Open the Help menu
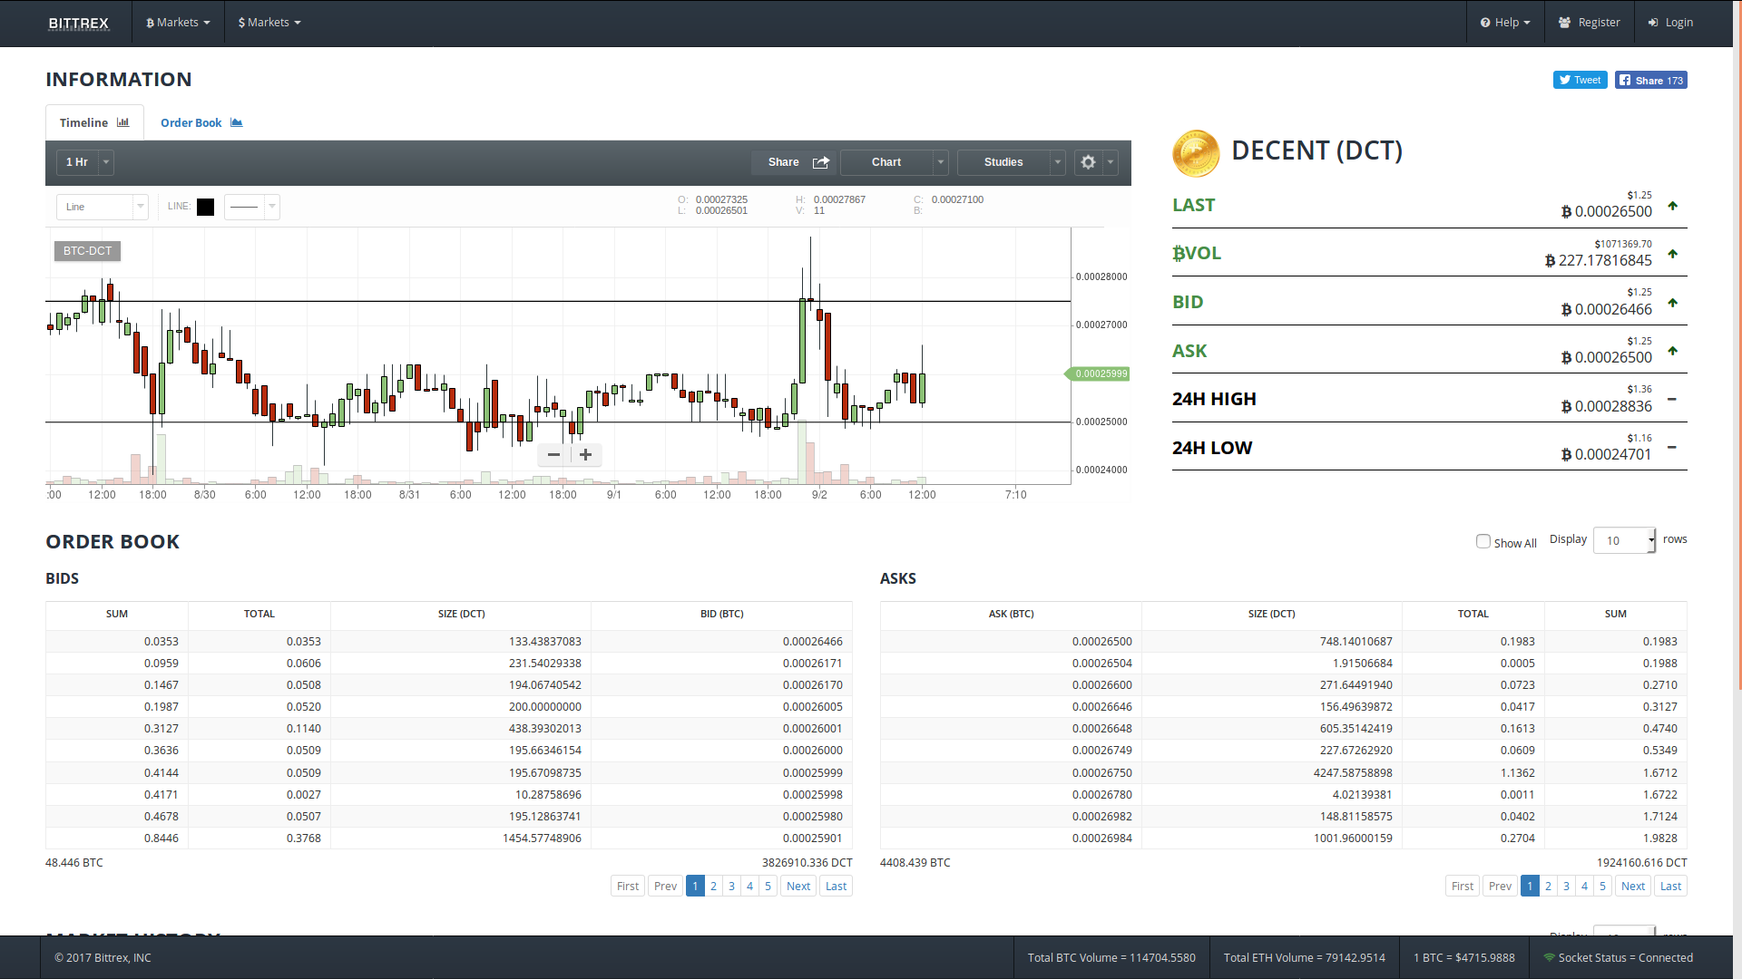 (x=1505, y=23)
